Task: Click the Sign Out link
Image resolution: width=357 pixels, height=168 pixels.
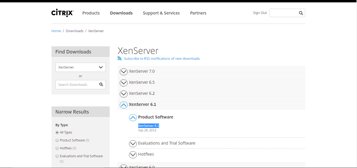Action: (x=260, y=13)
